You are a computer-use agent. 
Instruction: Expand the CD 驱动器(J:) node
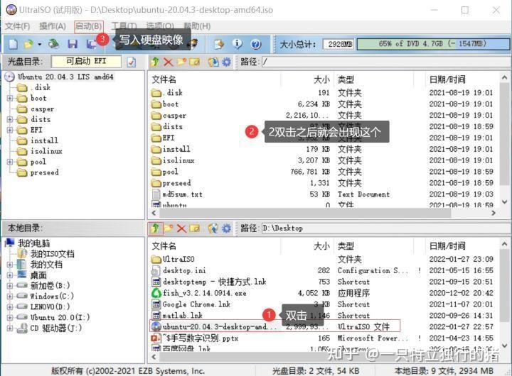pos(10,328)
